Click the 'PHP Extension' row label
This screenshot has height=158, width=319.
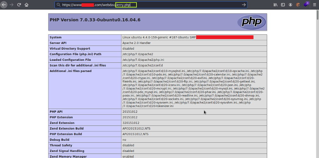(61, 117)
